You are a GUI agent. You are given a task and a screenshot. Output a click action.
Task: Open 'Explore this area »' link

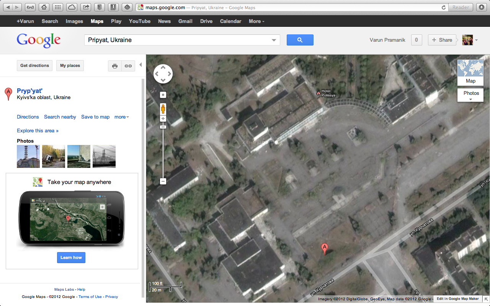[38, 131]
